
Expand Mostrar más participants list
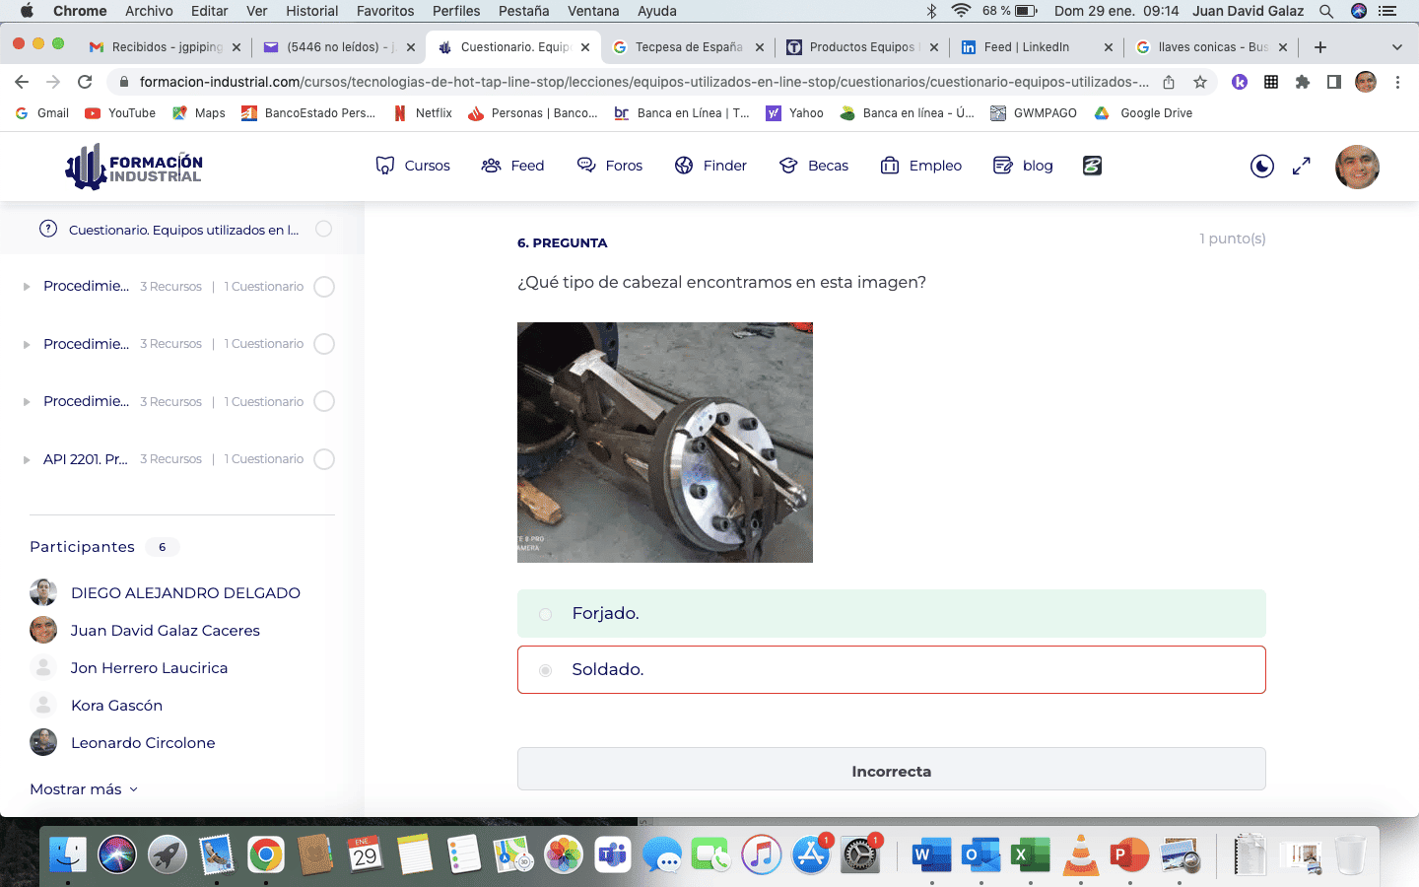point(84,789)
